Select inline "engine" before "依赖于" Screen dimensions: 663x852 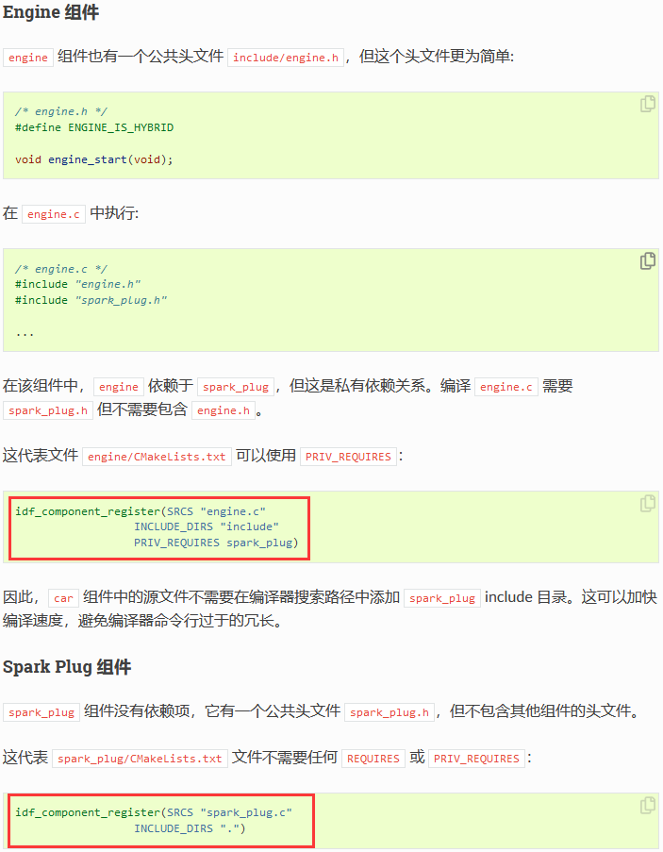(x=119, y=387)
